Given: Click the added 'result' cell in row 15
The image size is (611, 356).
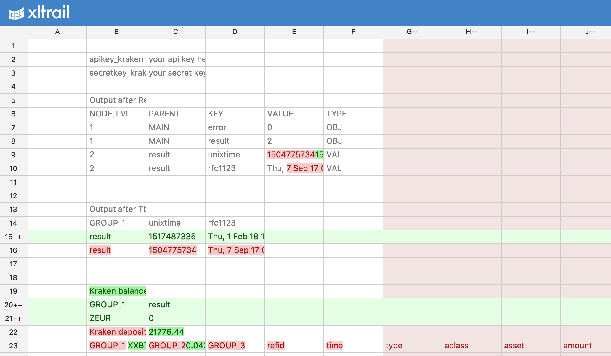Looking at the screenshot, I should (116, 237).
